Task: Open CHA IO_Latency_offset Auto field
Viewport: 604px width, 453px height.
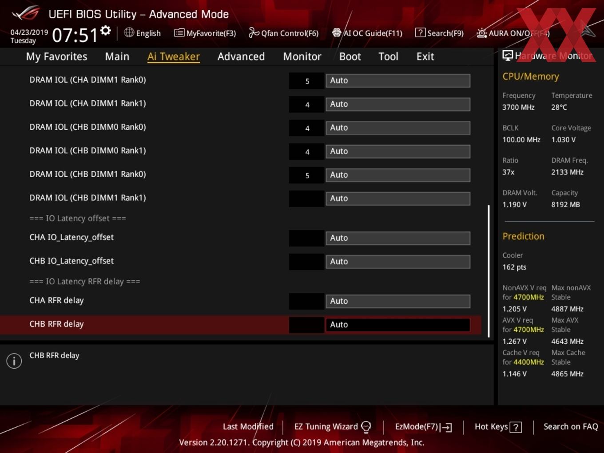Action: click(x=398, y=238)
